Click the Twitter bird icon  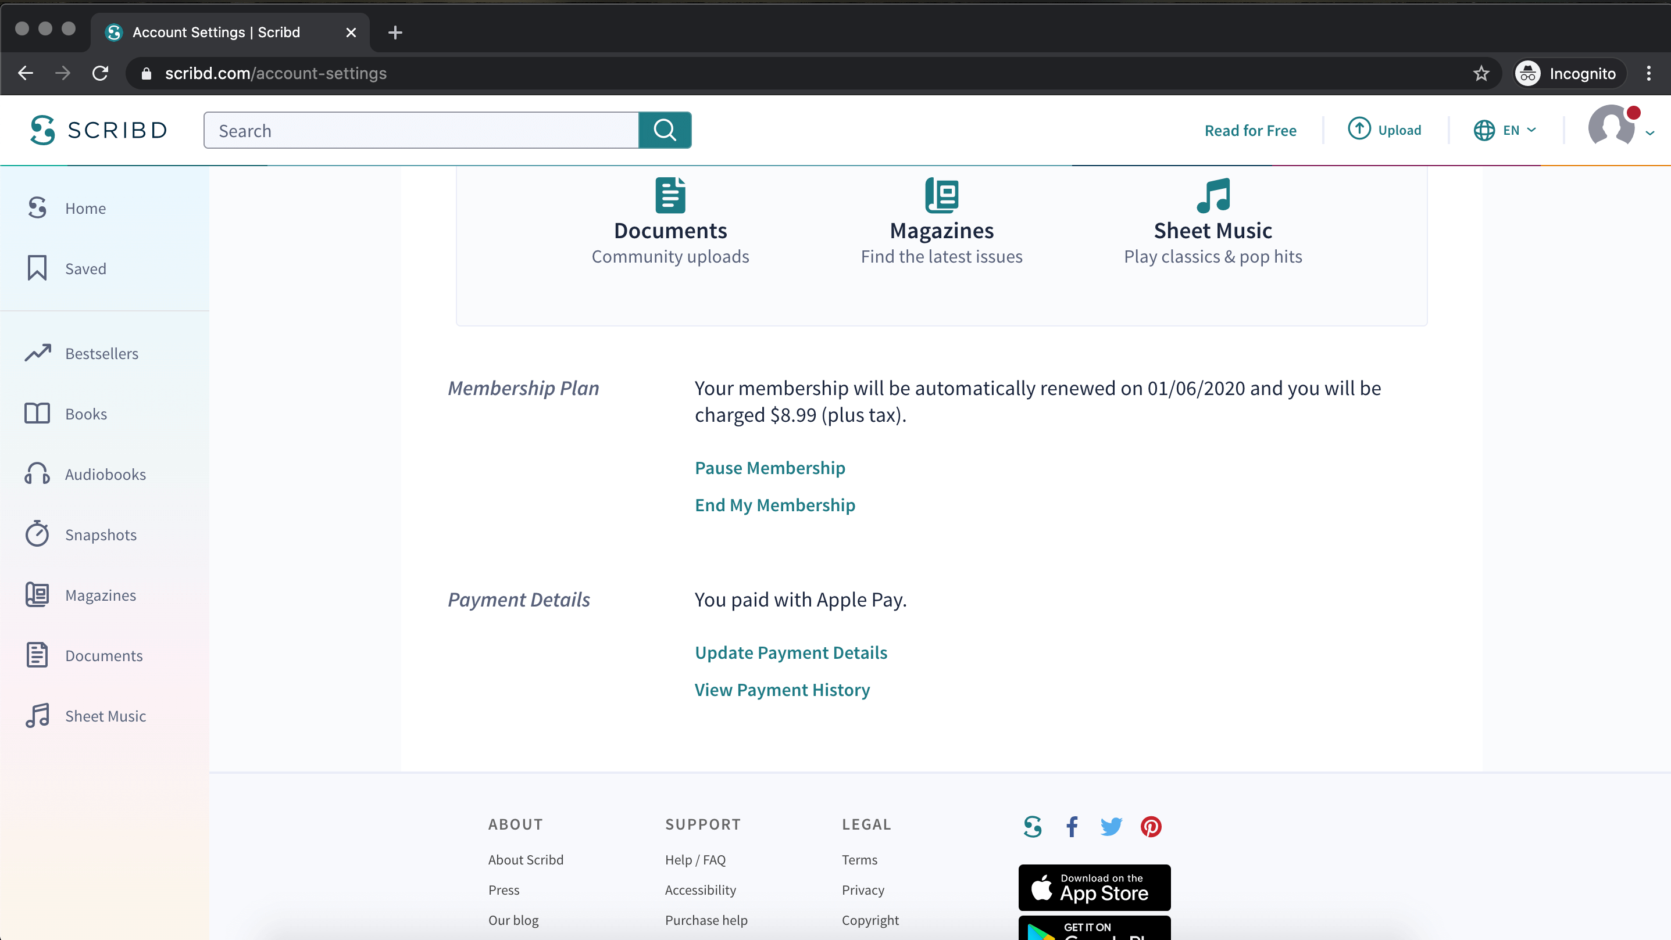pyautogui.click(x=1111, y=827)
